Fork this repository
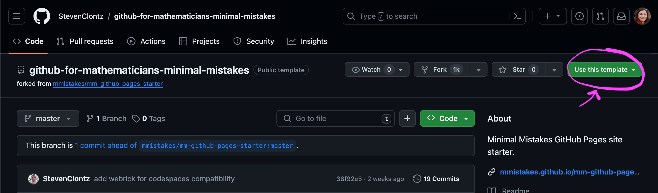This screenshot has width=658, height=193. tap(442, 69)
